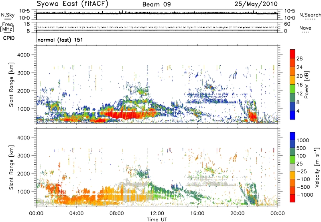Click the 'normal (fast) 151' text
The image size is (321, 222).
pyautogui.click(x=60, y=40)
